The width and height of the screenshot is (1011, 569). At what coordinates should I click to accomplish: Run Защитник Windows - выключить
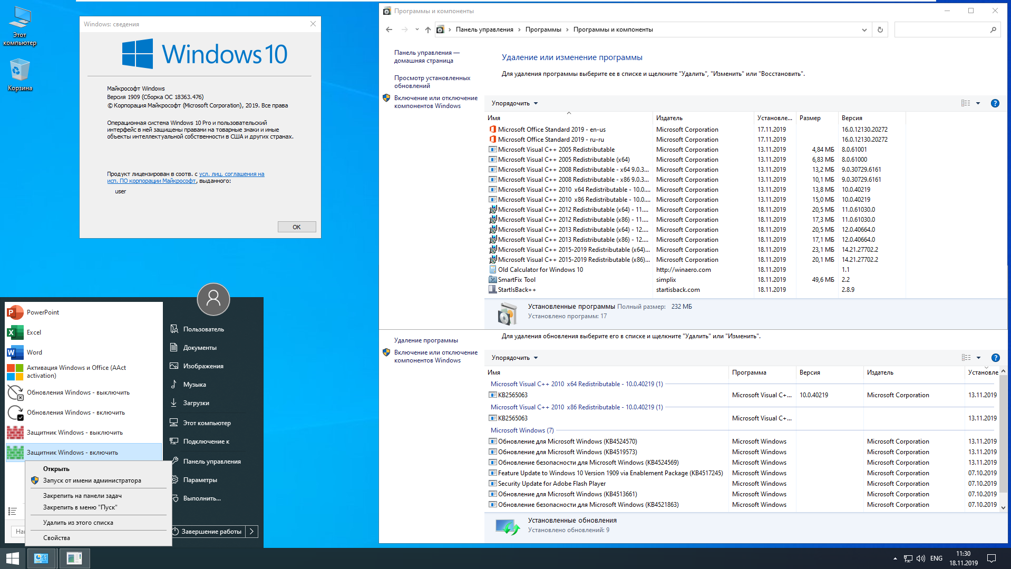84,433
